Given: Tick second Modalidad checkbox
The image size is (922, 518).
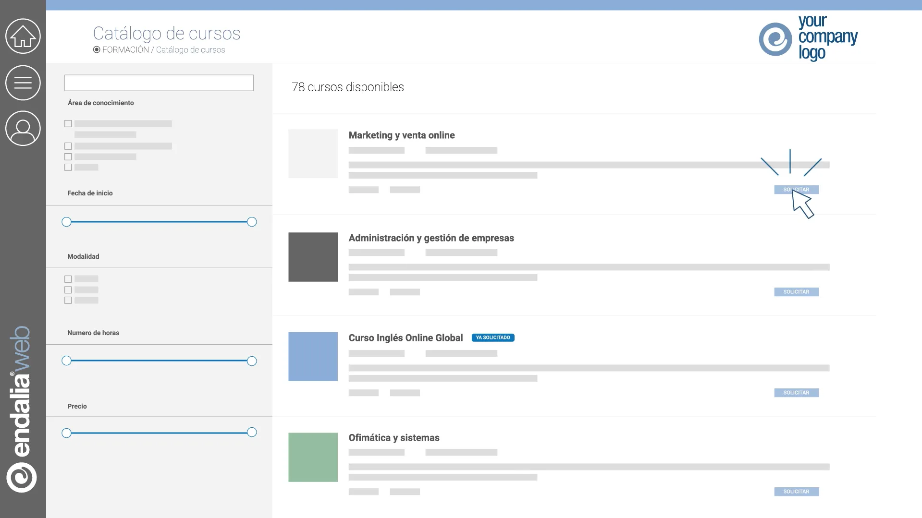Looking at the screenshot, I should pos(68,290).
